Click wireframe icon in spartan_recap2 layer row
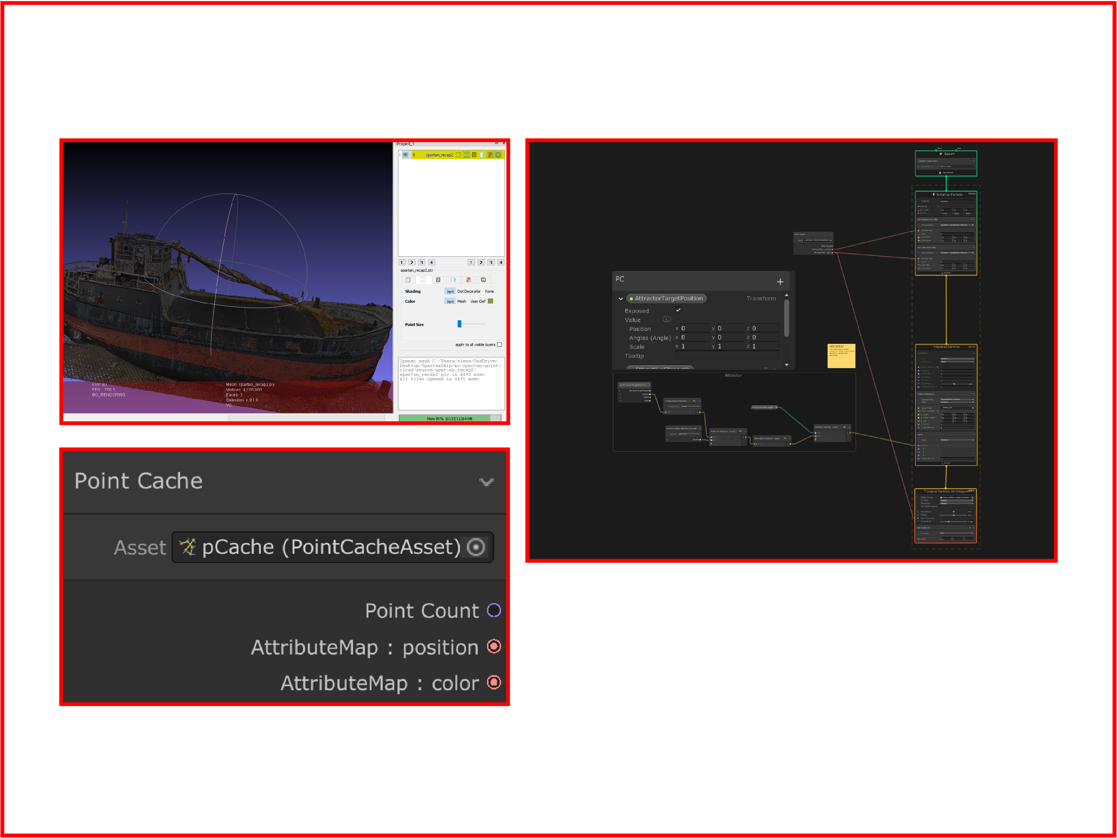This screenshot has width=1117, height=838. point(474,155)
